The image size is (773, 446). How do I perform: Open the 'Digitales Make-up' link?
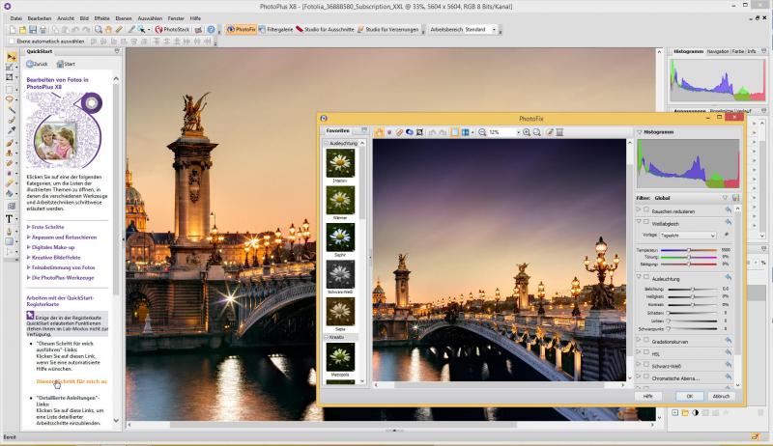tap(54, 247)
